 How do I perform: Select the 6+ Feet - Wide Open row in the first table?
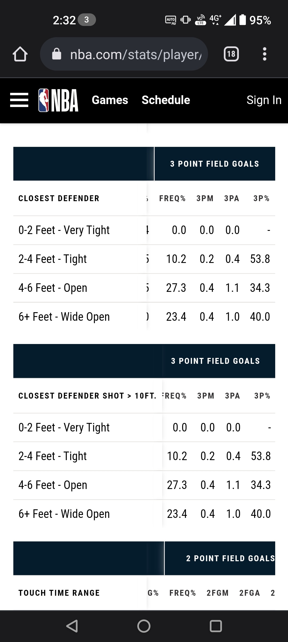coord(144,317)
